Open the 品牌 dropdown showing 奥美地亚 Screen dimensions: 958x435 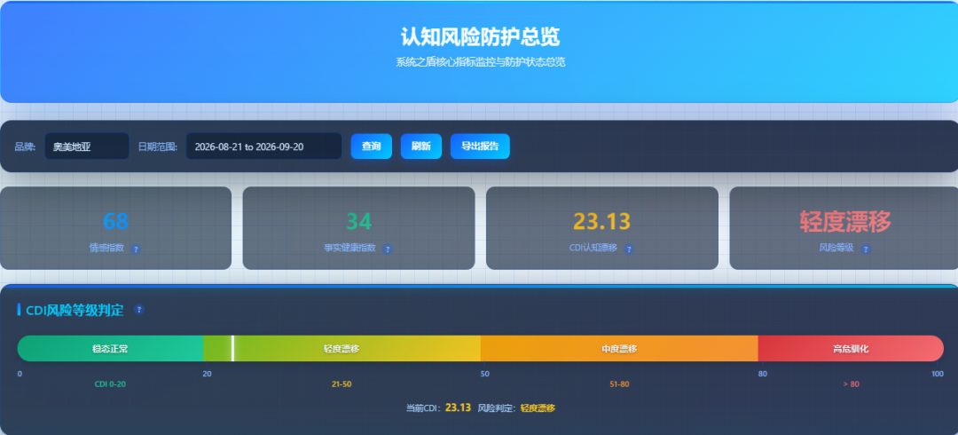pos(87,146)
